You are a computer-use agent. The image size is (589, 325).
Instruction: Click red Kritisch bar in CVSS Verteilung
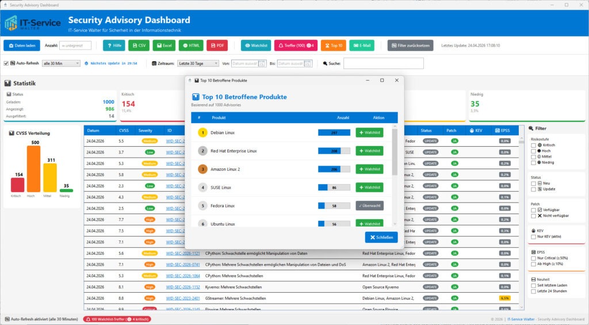pos(18,185)
